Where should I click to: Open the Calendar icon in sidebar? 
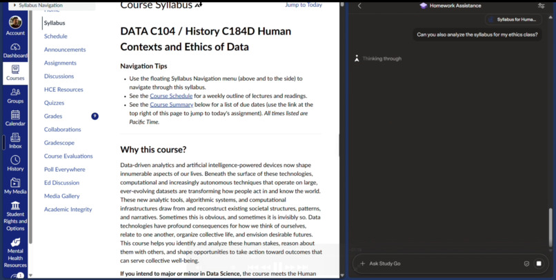click(x=15, y=115)
